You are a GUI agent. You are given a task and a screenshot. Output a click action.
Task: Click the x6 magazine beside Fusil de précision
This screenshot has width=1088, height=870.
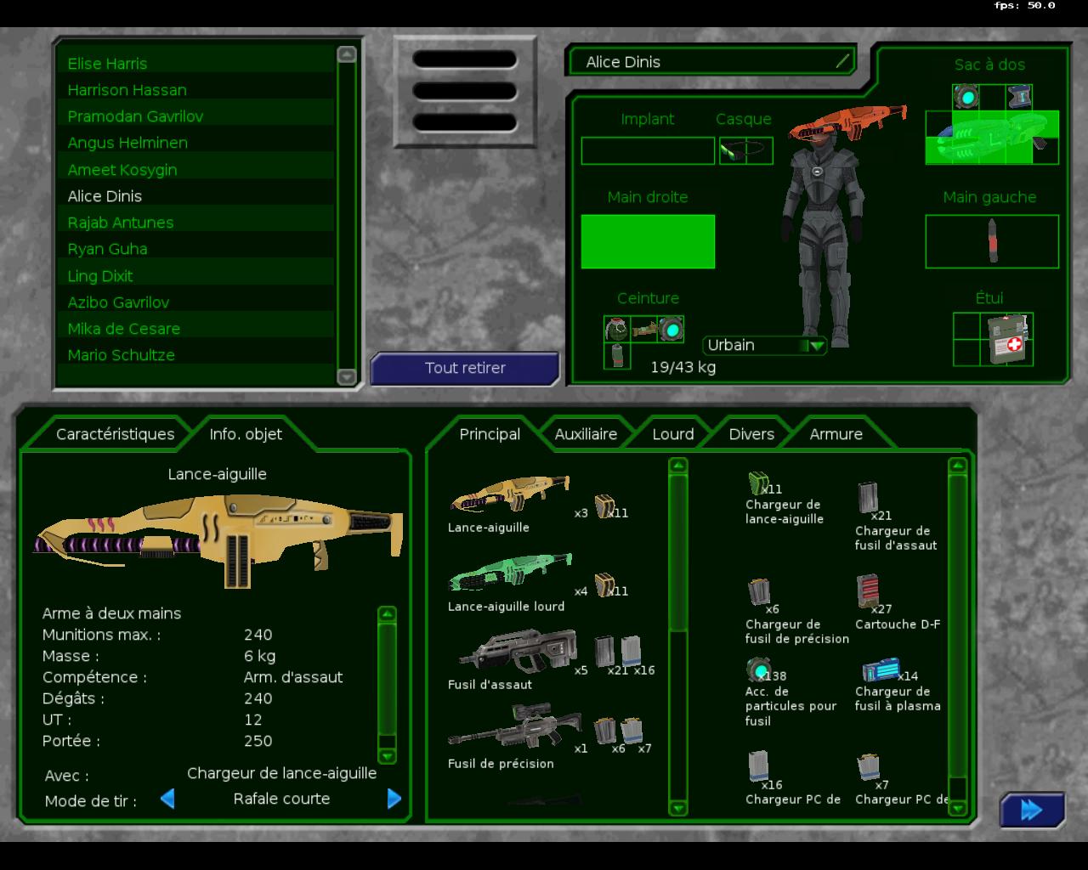pyautogui.click(x=604, y=731)
